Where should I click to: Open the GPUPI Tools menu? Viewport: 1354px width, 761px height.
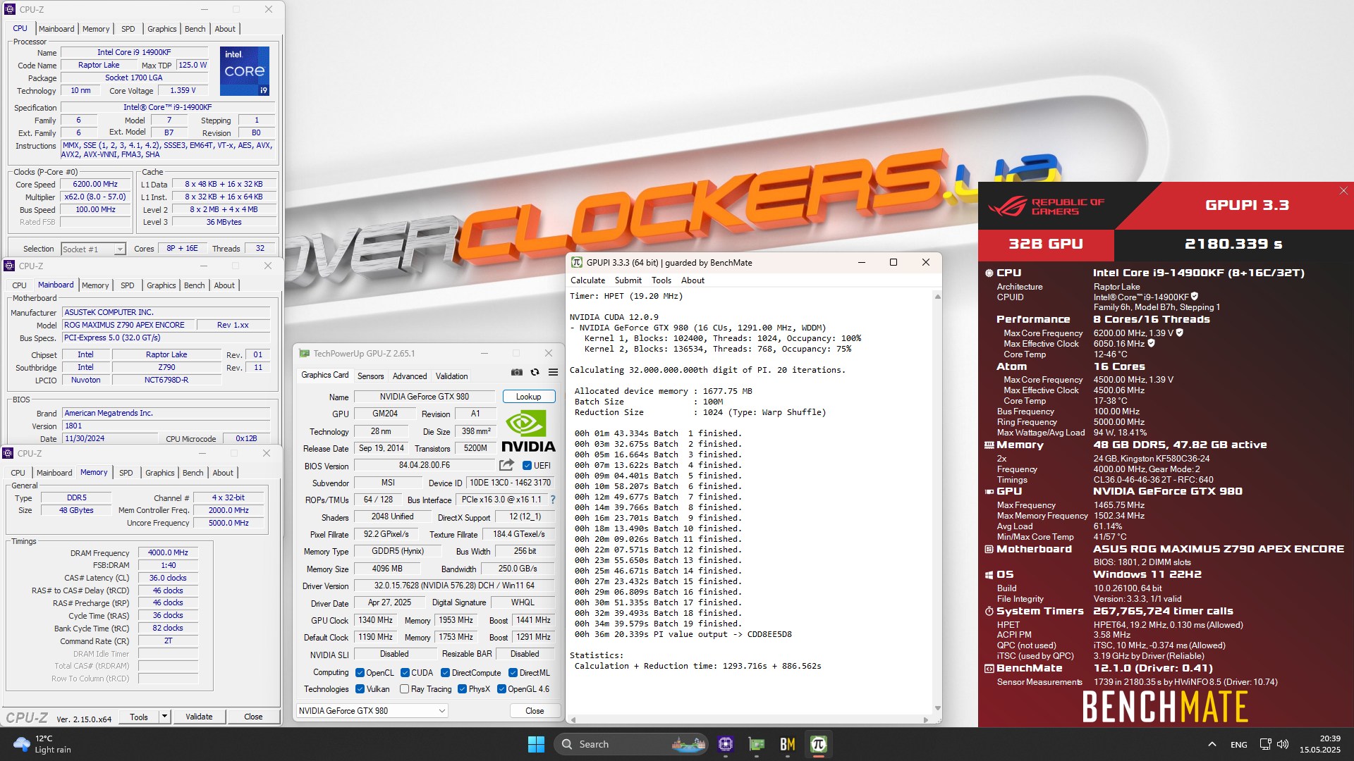coord(661,280)
